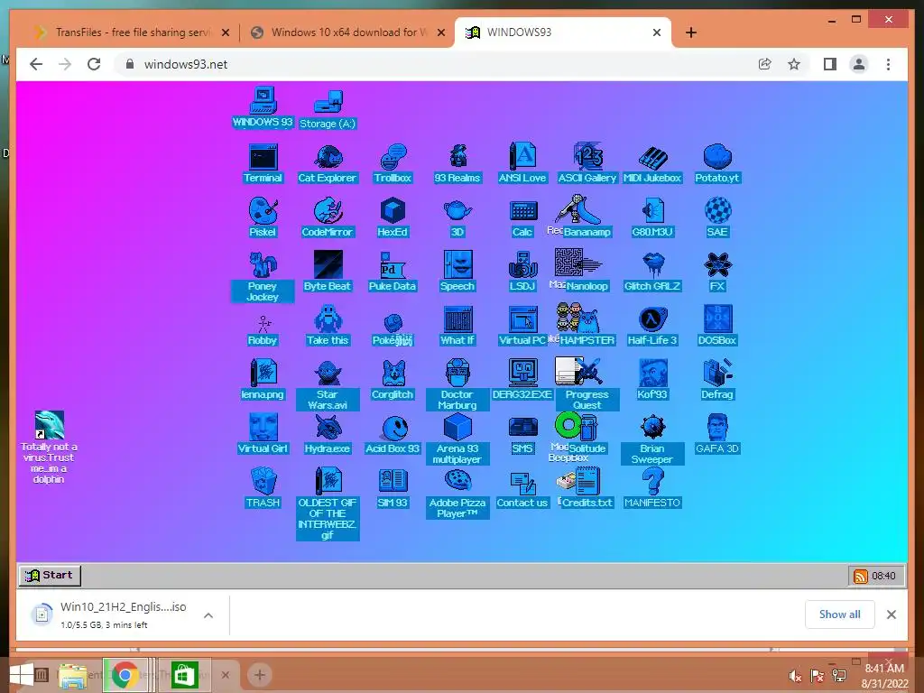Image resolution: width=924 pixels, height=693 pixels.
Task: Click the Windows 93 Start button
Action: point(50,575)
